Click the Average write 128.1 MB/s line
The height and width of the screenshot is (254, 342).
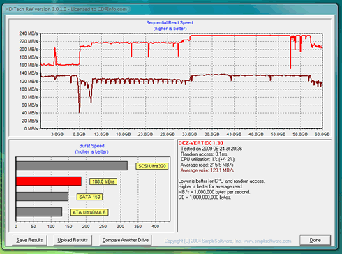(207, 170)
